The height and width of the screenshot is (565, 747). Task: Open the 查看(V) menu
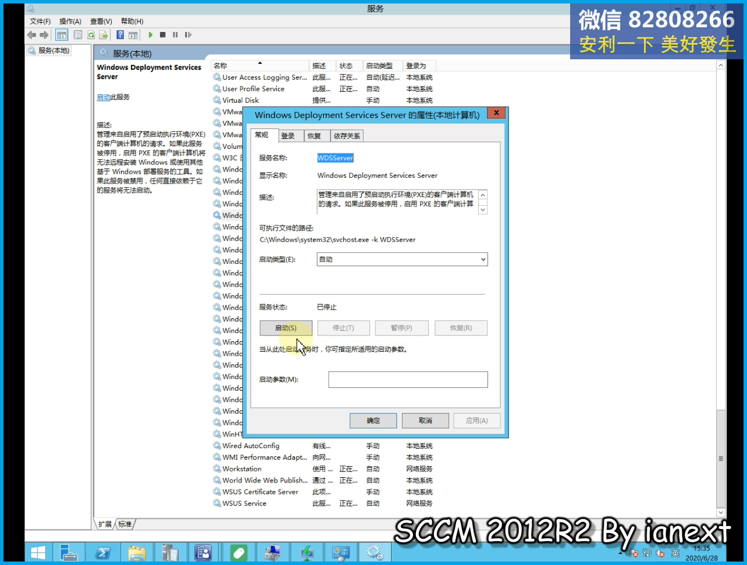click(101, 22)
